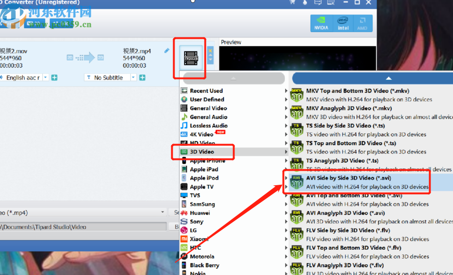
Task: Rename output with the blue pencil icon
Action: (x=167, y=51)
